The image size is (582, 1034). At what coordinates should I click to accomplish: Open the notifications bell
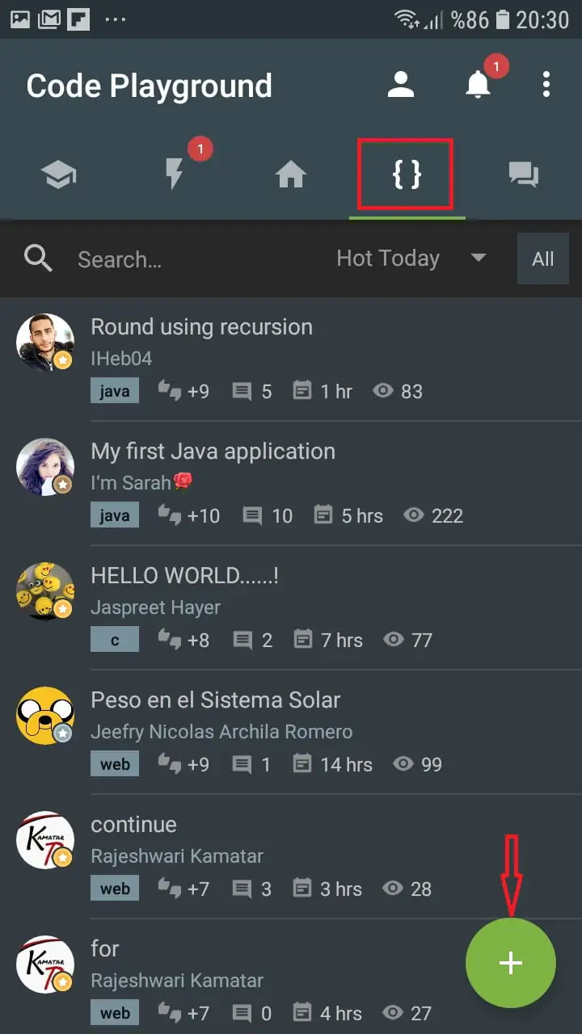click(x=478, y=85)
